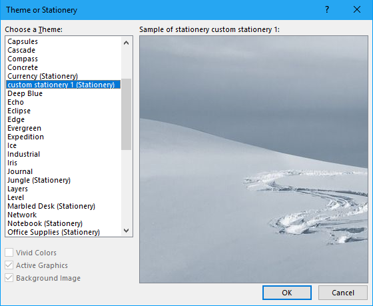Toggle the Active Graphics checkbox
The height and width of the screenshot is (306, 373).
(x=9, y=265)
